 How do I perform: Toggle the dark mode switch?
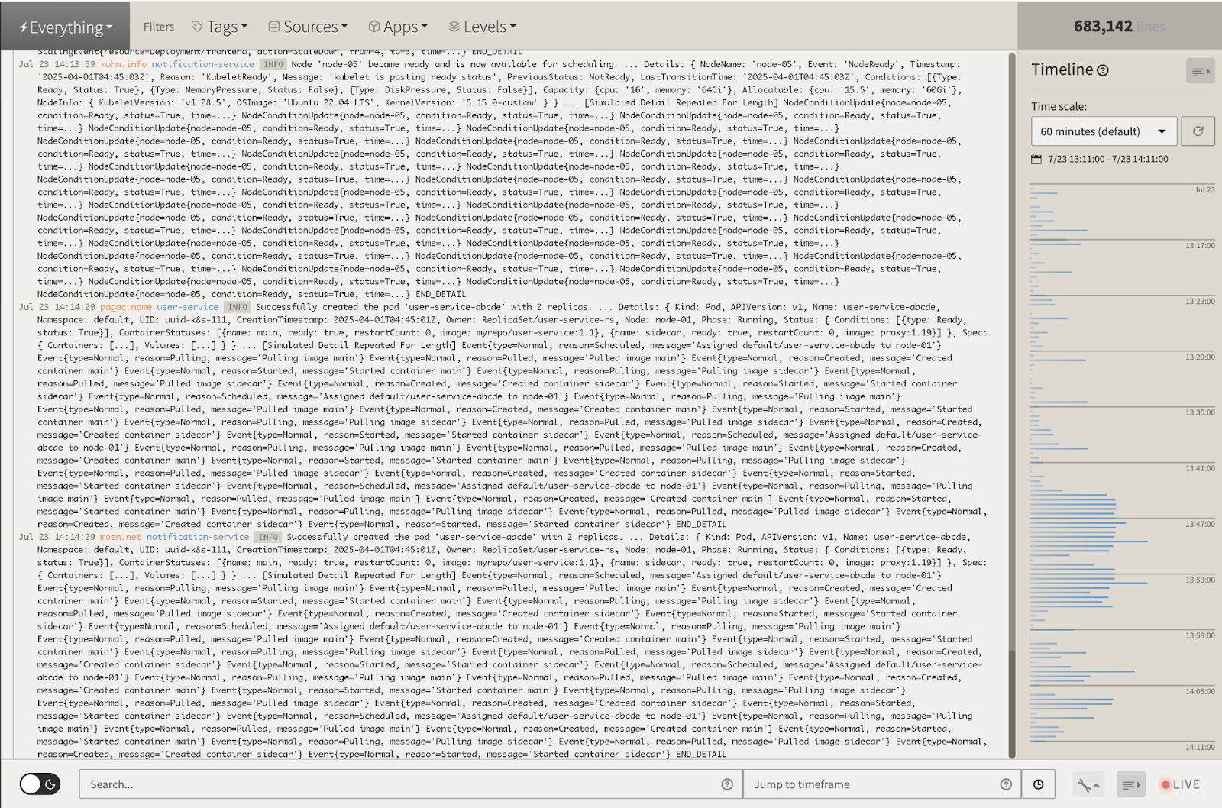[x=40, y=784]
